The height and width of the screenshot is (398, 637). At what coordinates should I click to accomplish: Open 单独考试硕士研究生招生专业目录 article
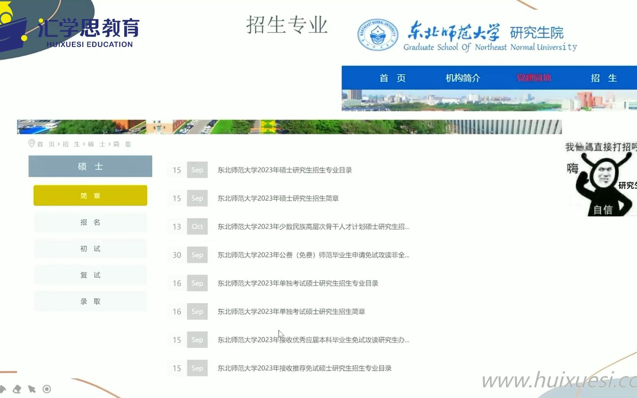[298, 283]
